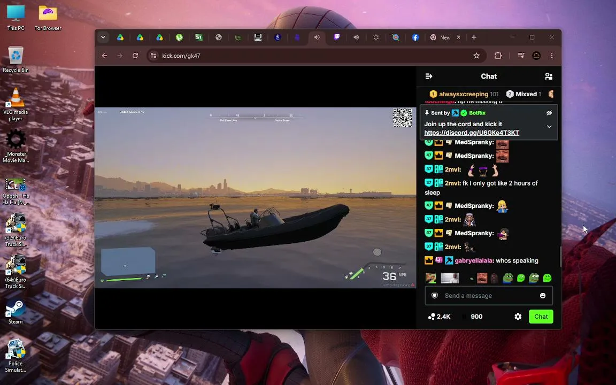Viewport: 616px width, 385px height.
Task: Focus the Send a message field
Action: pos(488,295)
